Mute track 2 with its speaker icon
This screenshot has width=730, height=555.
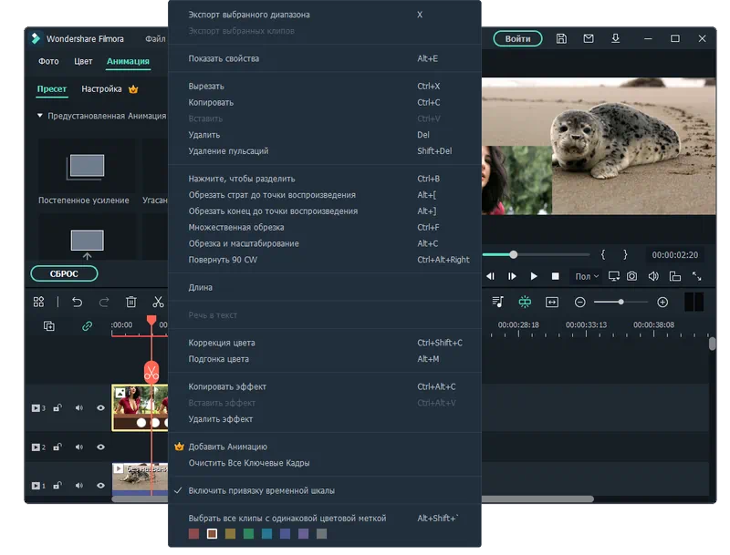coord(78,447)
